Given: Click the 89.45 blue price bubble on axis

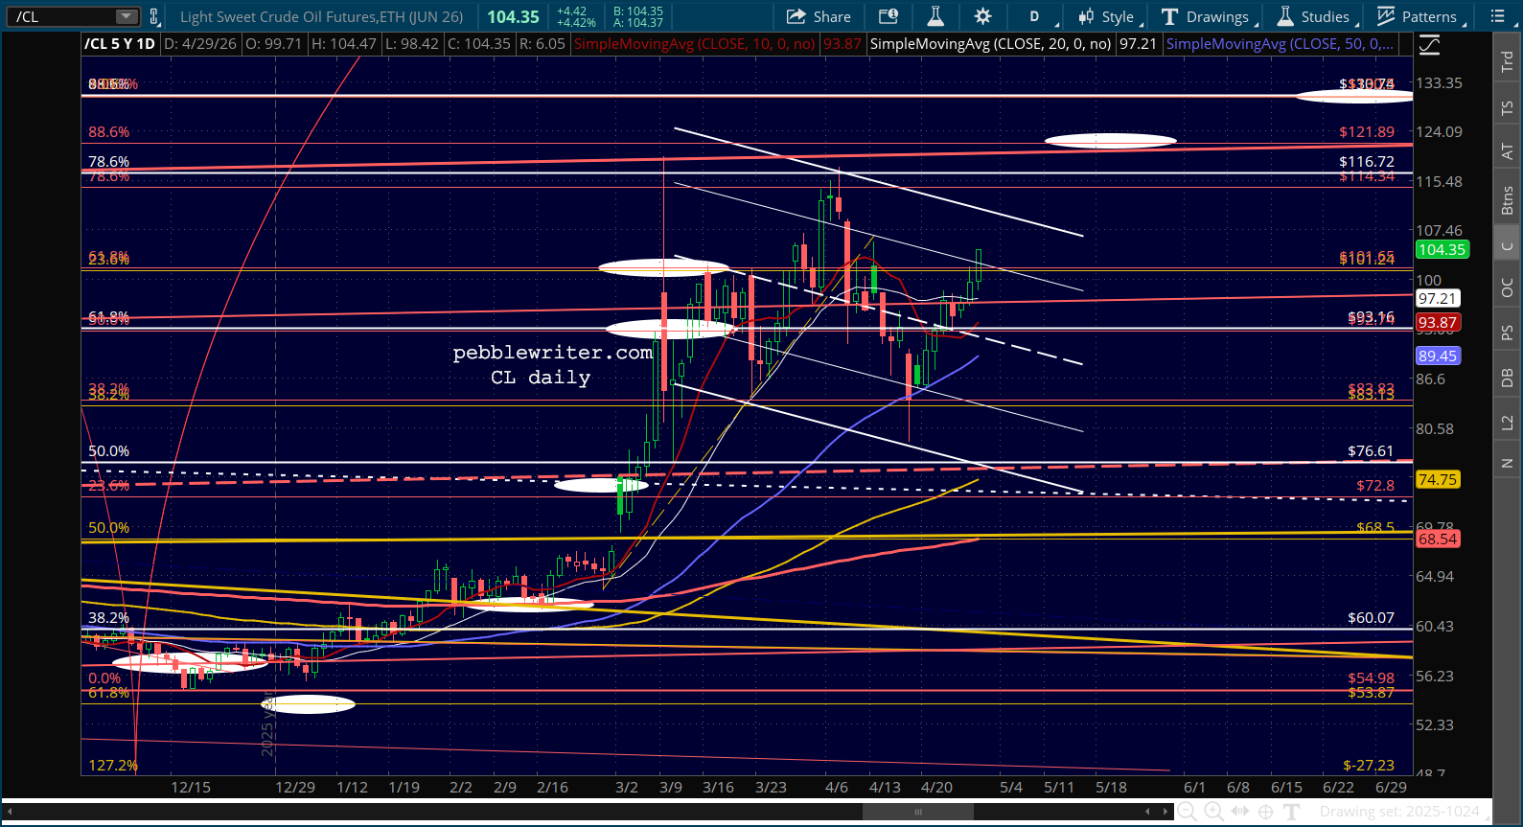Looking at the screenshot, I should pyautogui.click(x=1437, y=356).
